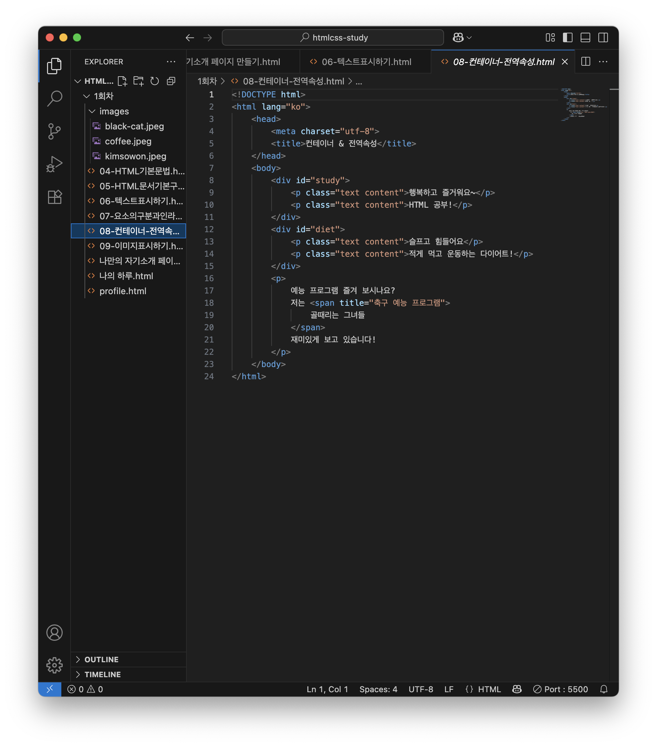Toggle the bottom panel visibility
Screen dimensions: 657x747
tap(585, 38)
